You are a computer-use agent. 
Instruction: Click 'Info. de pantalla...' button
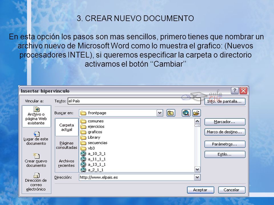(x=225, y=101)
